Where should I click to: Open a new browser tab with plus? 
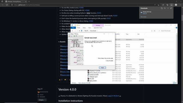29,1
